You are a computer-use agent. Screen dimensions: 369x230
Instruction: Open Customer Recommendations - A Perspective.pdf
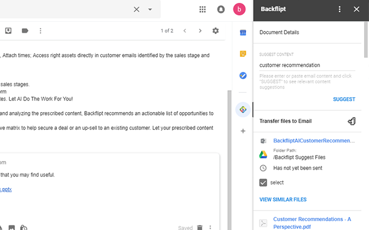point(312,223)
